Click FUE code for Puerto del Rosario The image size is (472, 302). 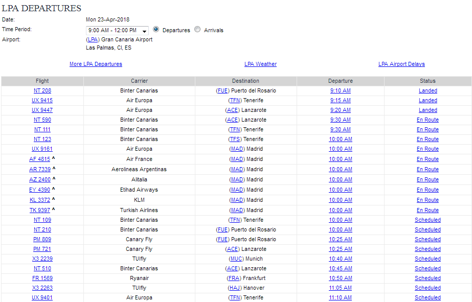[x=222, y=90]
